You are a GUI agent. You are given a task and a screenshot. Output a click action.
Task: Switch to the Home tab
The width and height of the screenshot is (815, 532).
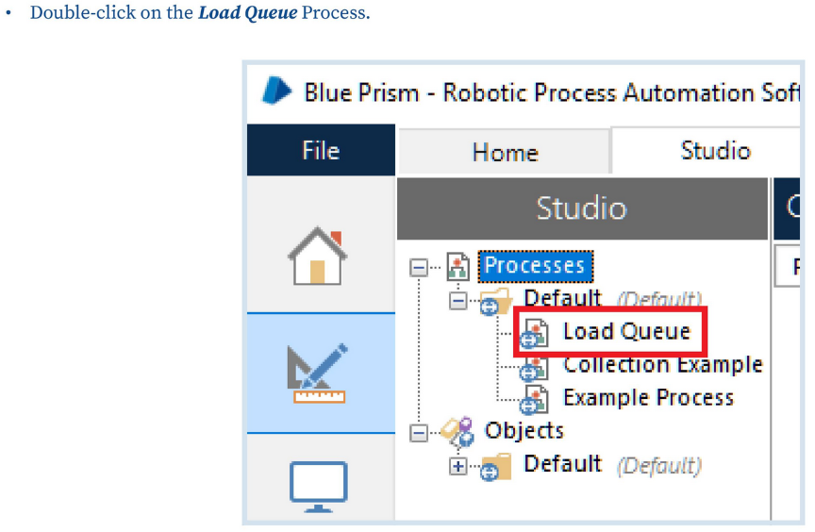(505, 152)
